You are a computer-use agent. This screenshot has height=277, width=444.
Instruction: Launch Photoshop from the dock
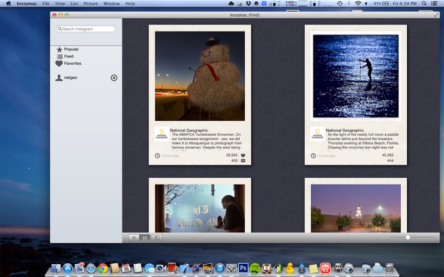click(243, 268)
